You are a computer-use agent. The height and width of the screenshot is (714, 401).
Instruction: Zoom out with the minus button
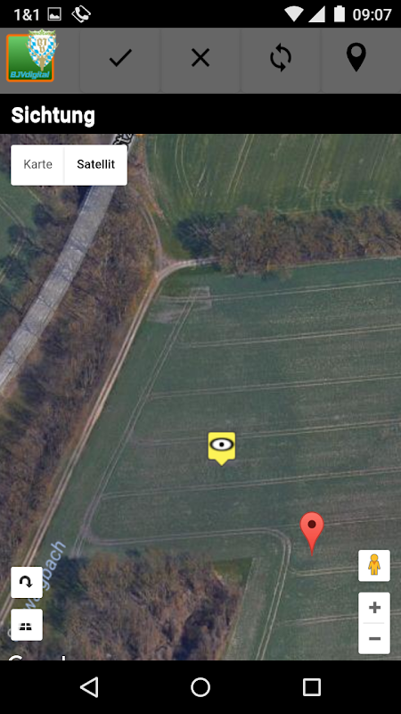pos(374,638)
